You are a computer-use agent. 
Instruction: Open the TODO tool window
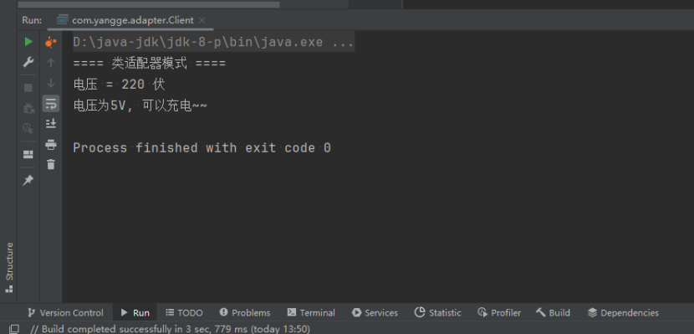pos(184,313)
